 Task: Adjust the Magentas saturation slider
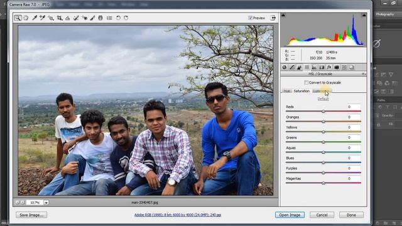(x=323, y=183)
